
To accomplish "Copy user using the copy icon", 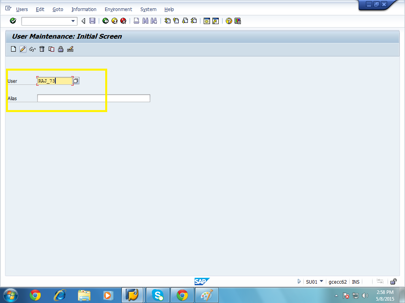I will click(x=51, y=49).
